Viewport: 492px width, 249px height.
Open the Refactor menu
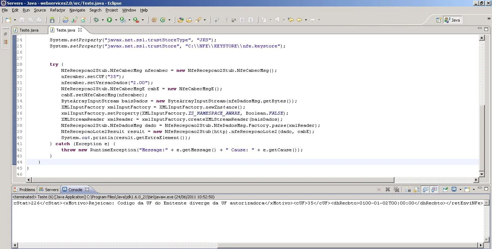click(x=58, y=10)
